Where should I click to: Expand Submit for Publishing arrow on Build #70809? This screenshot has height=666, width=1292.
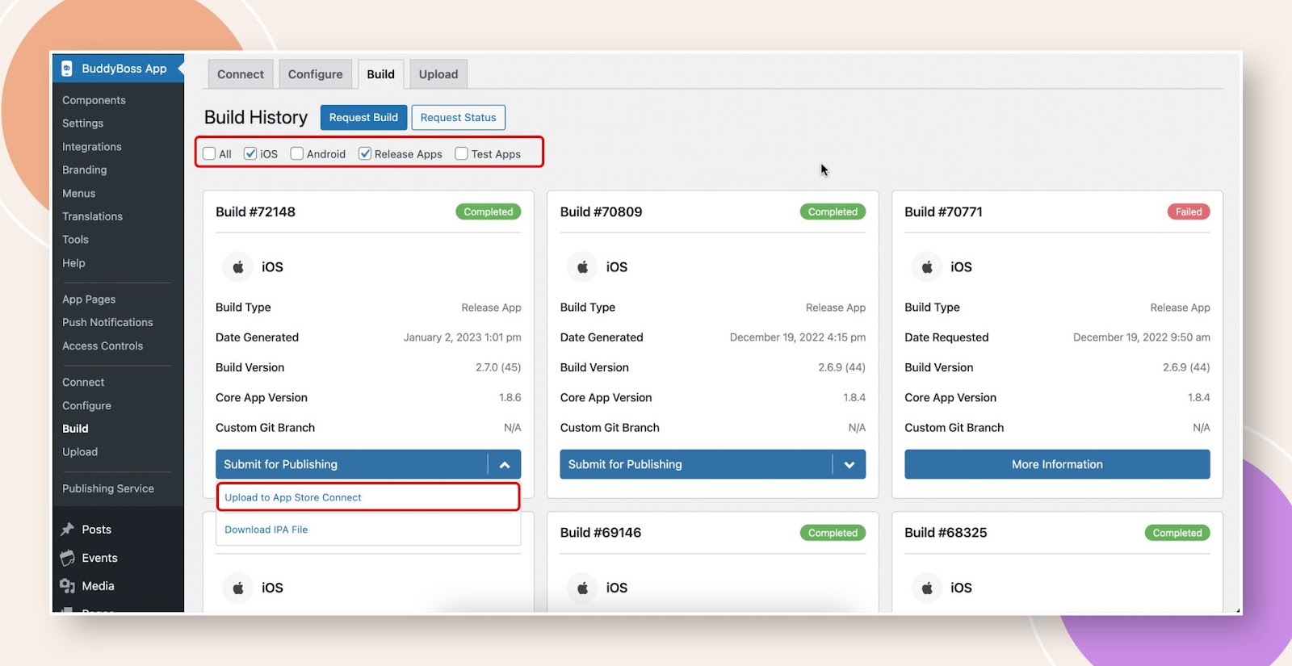point(849,464)
